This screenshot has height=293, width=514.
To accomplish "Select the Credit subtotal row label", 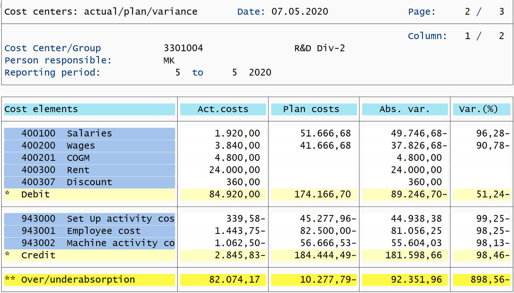I will (x=38, y=255).
